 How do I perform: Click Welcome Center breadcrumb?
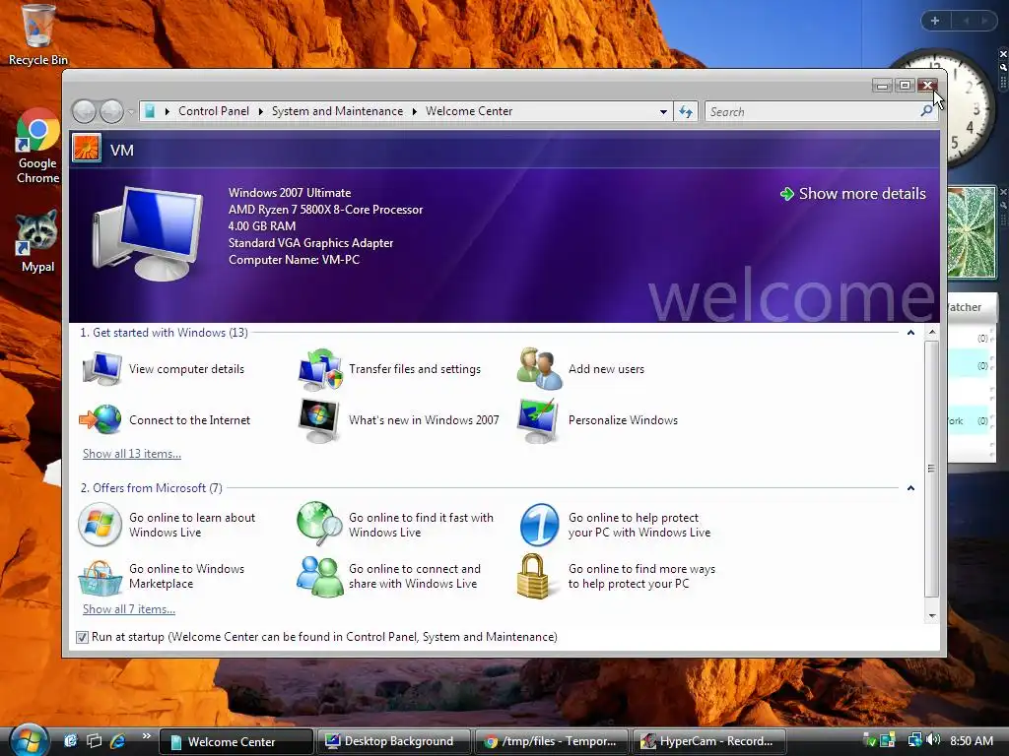tap(469, 111)
